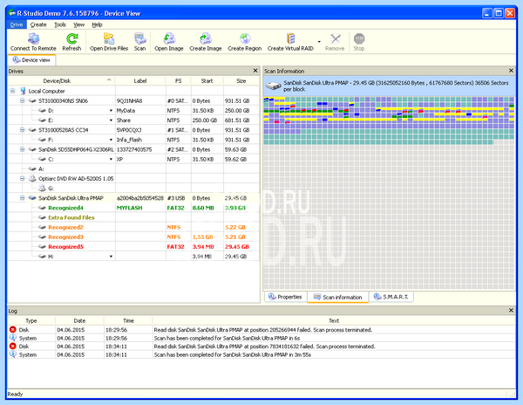The width and height of the screenshot is (523, 405).
Task: Open the View menu
Action: tap(79, 24)
